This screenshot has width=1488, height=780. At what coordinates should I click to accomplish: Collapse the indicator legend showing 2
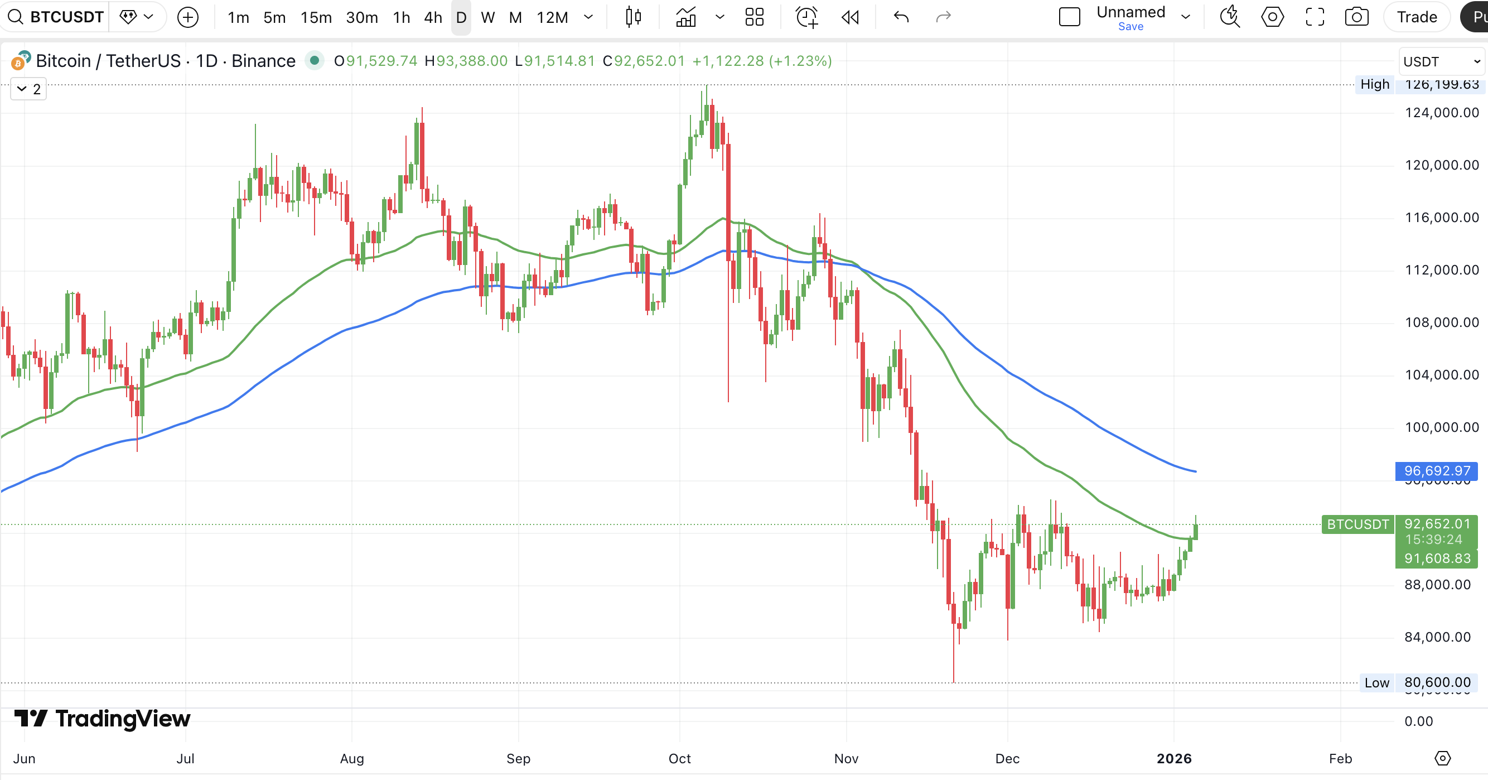click(x=28, y=89)
